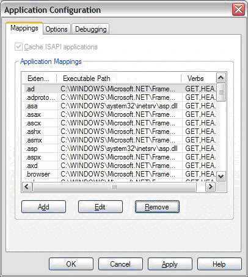Open the Debugging tab
This screenshot has height=277, width=248.
(x=90, y=29)
